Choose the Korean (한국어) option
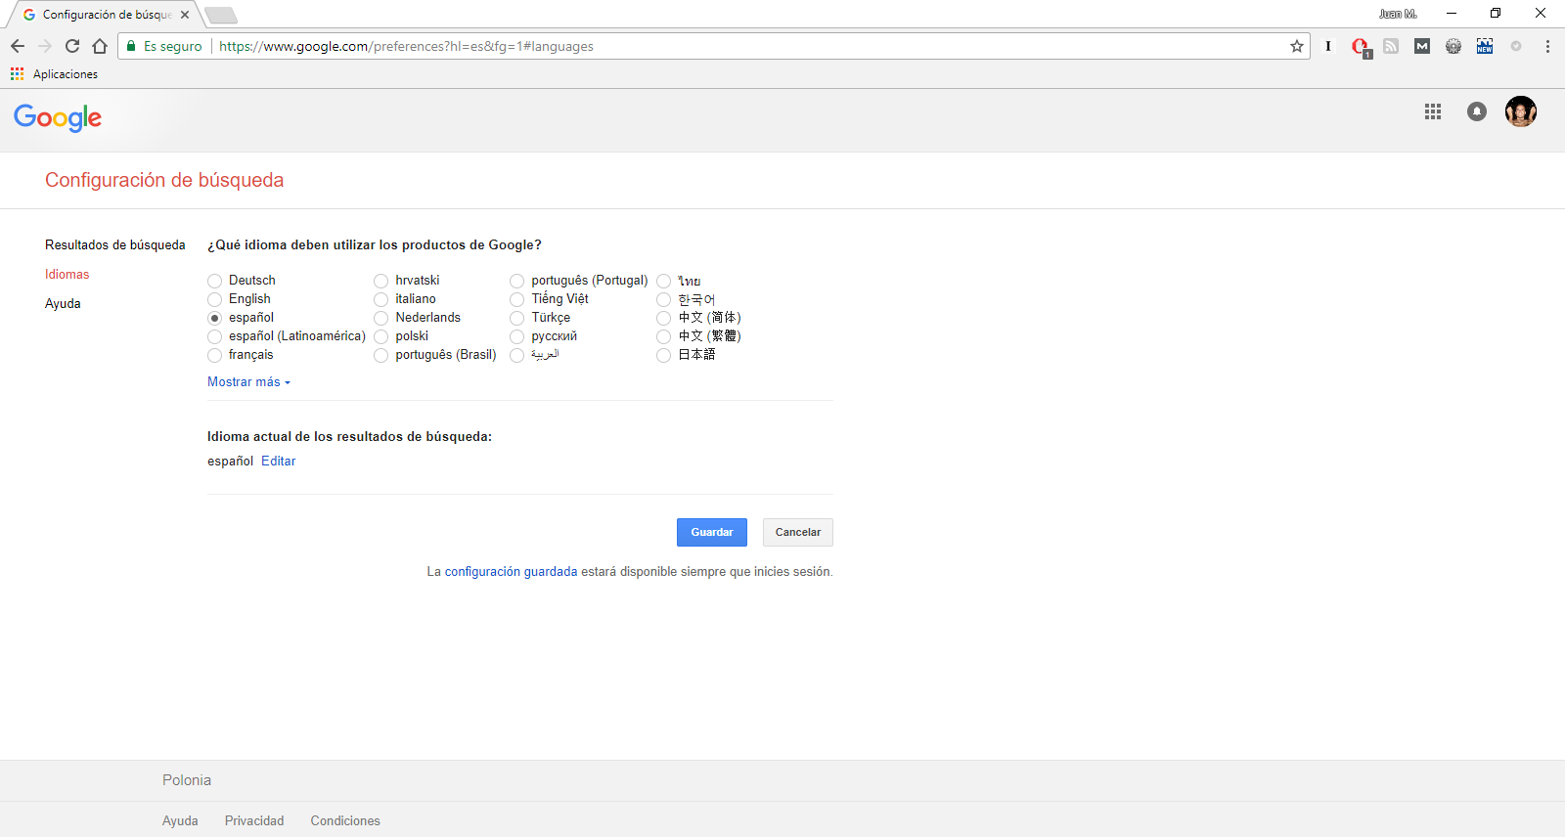The width and height of the screenshot is (1565, 837). tap(664, 300)
